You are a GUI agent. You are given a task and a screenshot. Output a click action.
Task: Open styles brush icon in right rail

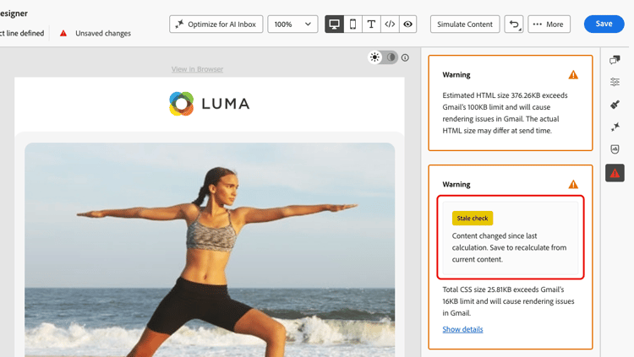615,105
